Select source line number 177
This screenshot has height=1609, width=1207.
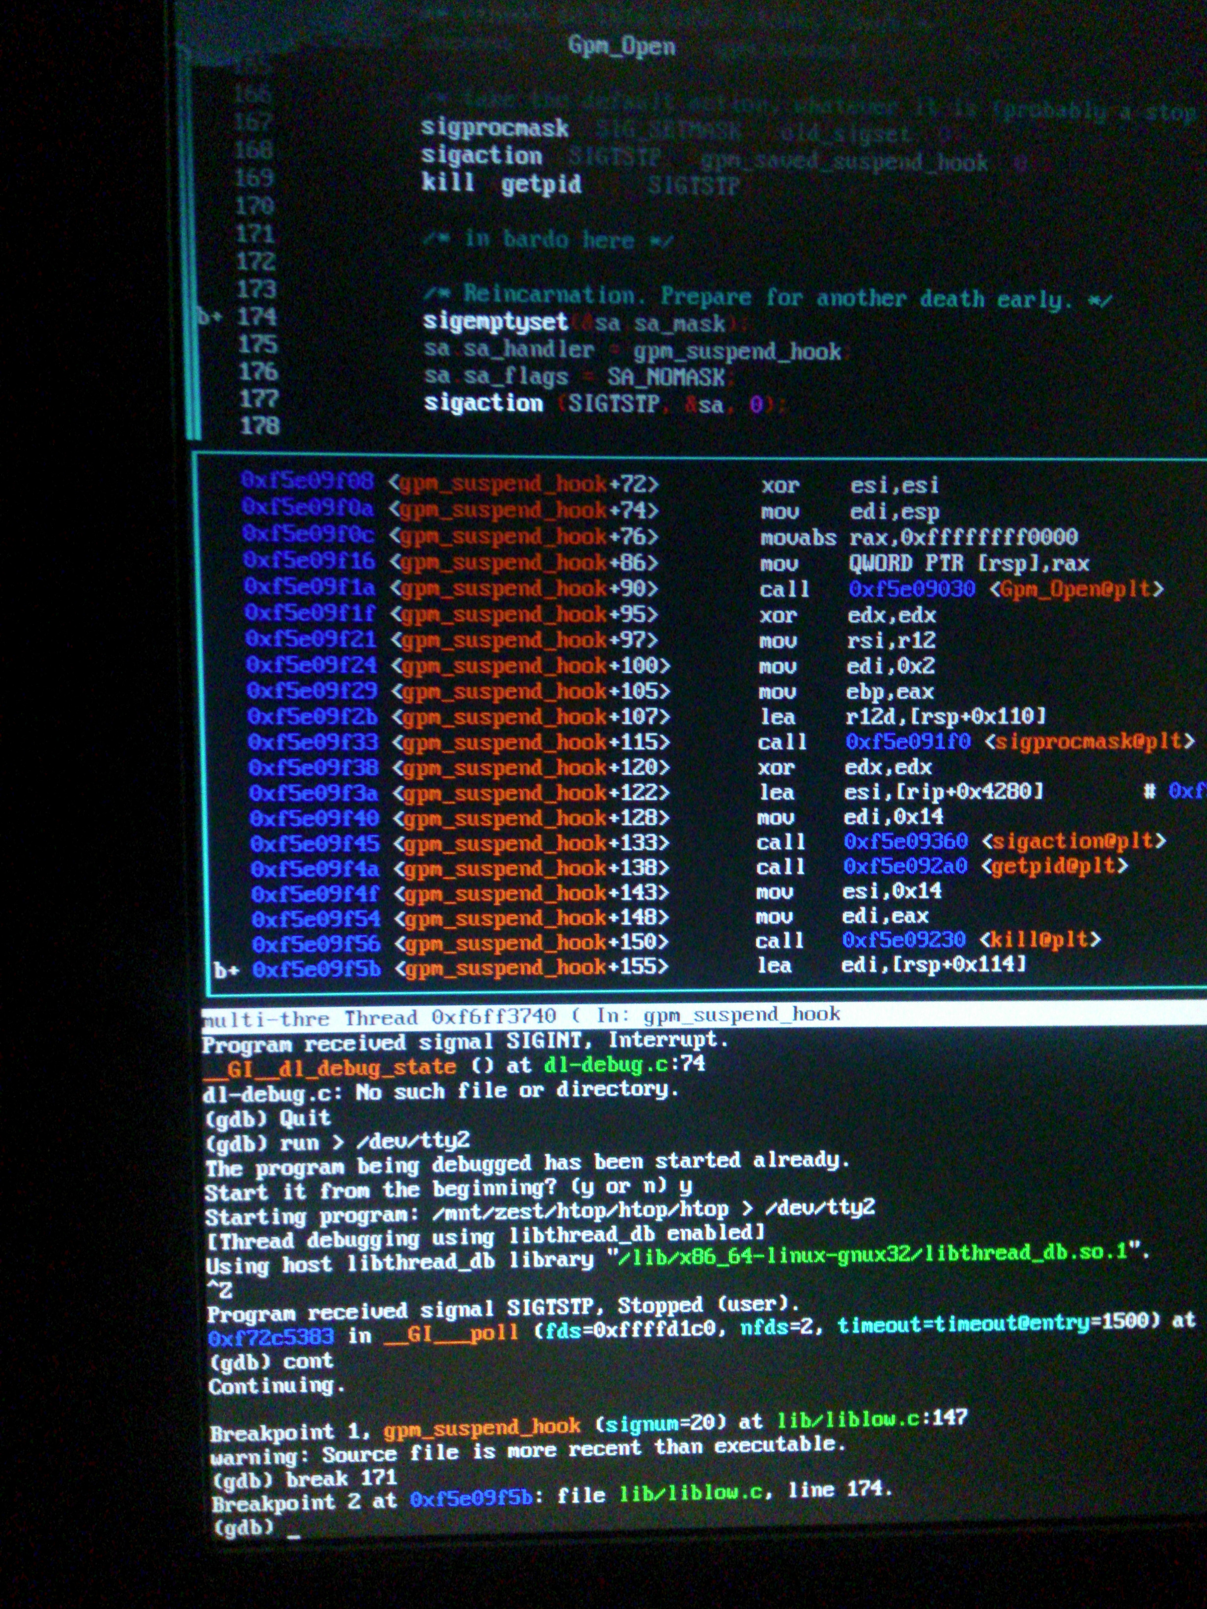coord(259,399)
